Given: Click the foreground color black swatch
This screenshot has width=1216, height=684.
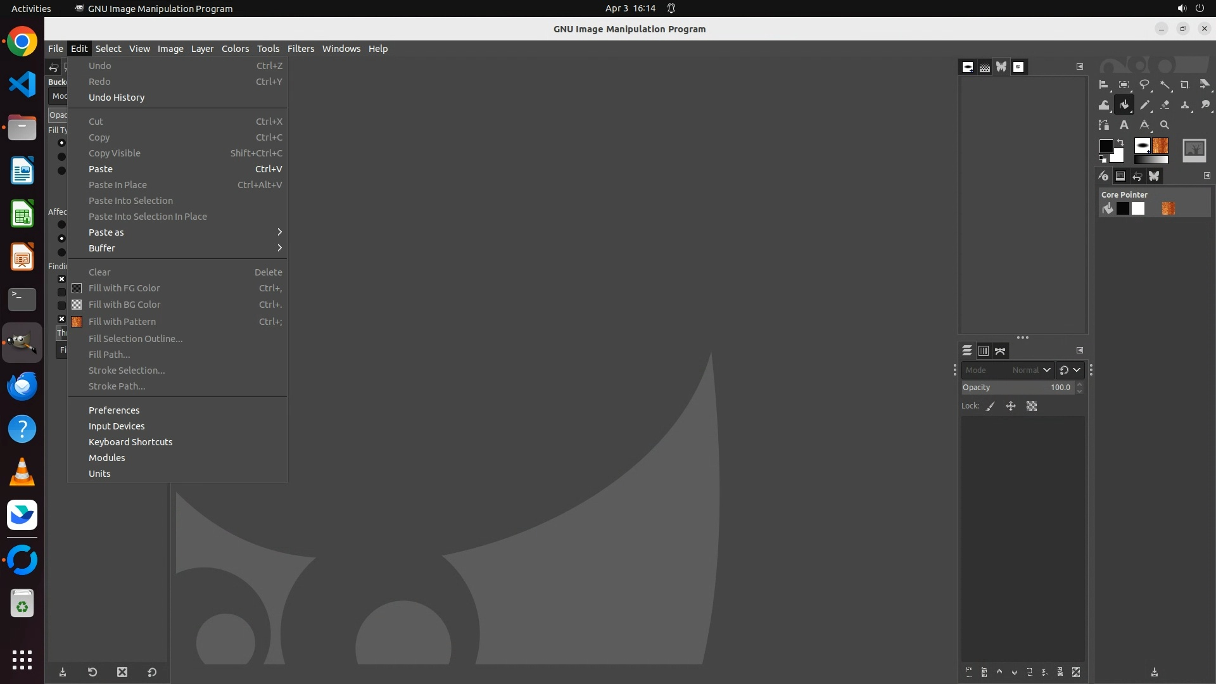Looking at the screenshot, I should click(1106, 146).
